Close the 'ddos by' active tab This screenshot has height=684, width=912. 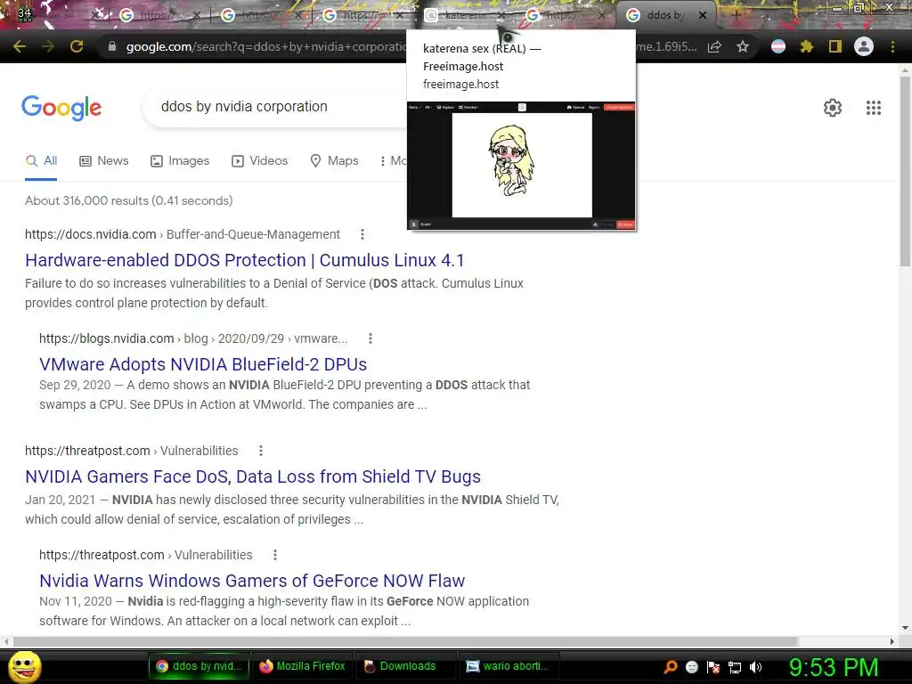(x=703, y=16)
